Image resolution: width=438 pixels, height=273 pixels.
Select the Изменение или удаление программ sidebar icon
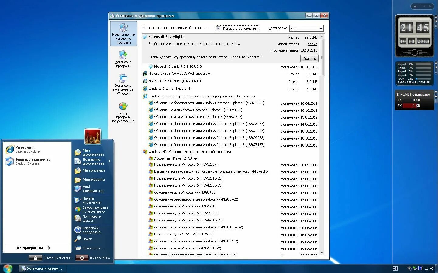123,33
